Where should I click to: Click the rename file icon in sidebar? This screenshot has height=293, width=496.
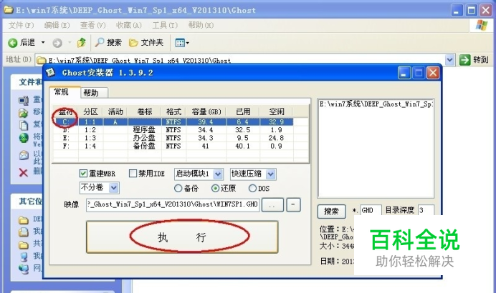[24, 100]
